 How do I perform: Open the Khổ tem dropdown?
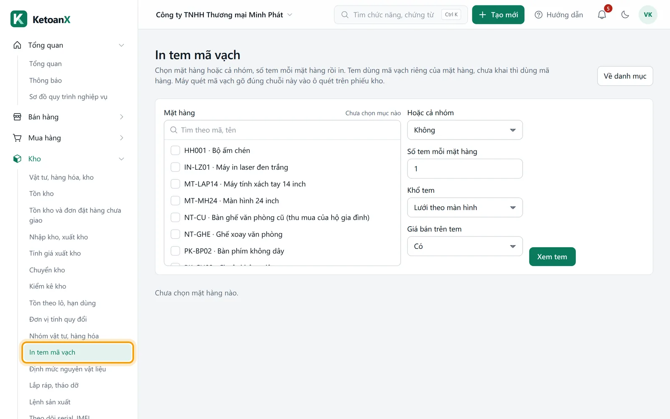coord(465,207)
